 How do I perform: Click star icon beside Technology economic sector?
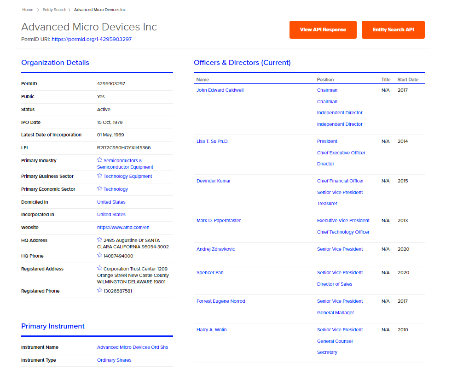click(x=99, y=188)
